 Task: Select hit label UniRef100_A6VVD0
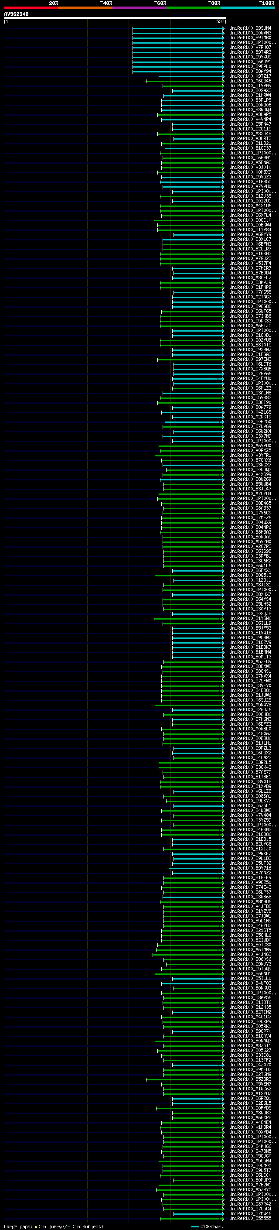coord(250,445)
